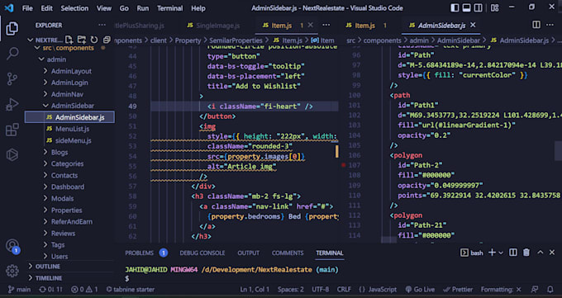
Task: Open the Search view in activity bar
Action: click(x=12, y=54)
